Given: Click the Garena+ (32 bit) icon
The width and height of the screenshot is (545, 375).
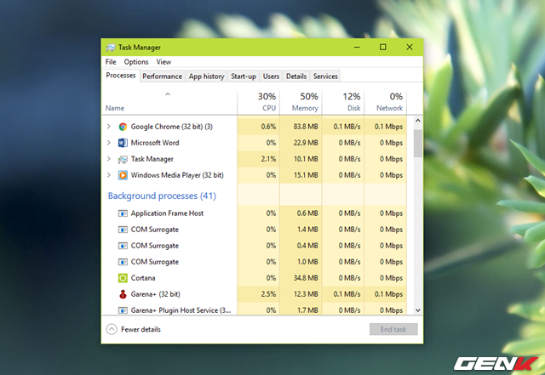Looking at the screenshot, I should click(x=123, y=294).
